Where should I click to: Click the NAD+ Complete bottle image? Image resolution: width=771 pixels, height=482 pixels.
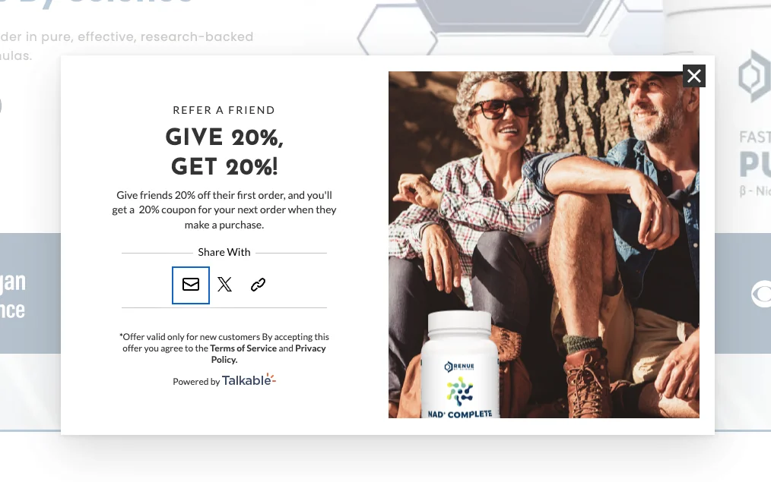460,364
